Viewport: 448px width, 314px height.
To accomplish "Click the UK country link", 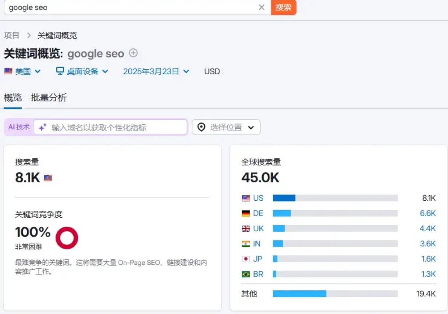I will click(259, 228).
